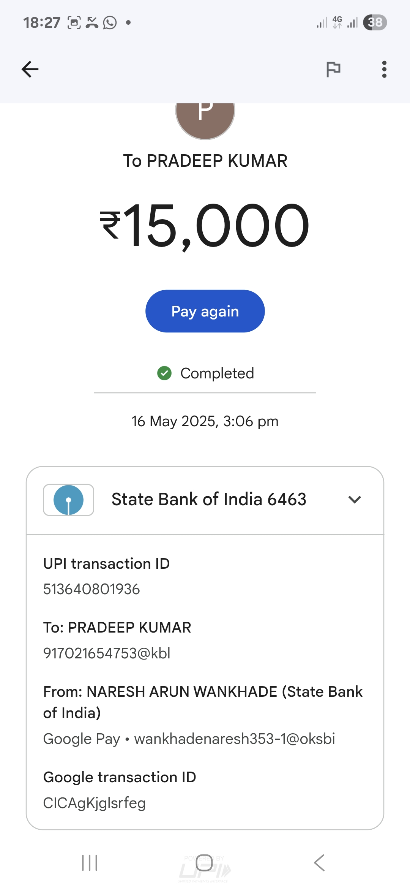Tap the green Completed checkmark icon
This screenshot has height=889, width=410.
tap(164, 373)
